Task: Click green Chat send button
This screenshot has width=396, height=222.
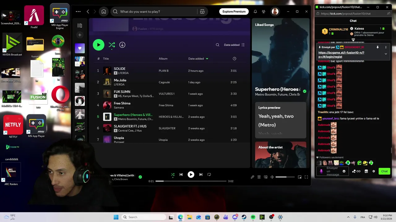Action: pos(384,171)
